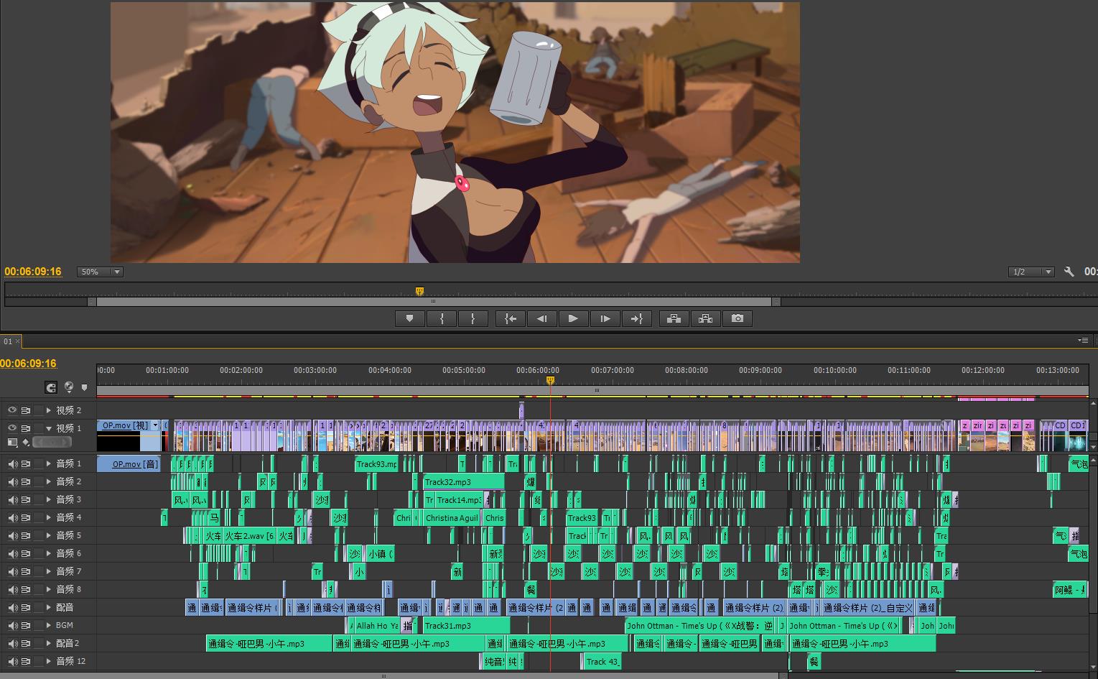Select the Track93 clip on 音频 1
The image size is (1098, 679).
tap(376, 464)
